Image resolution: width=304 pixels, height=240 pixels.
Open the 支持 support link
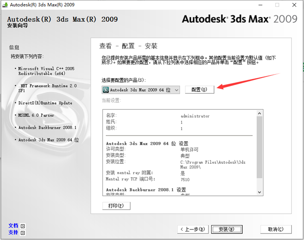[13, 232]
